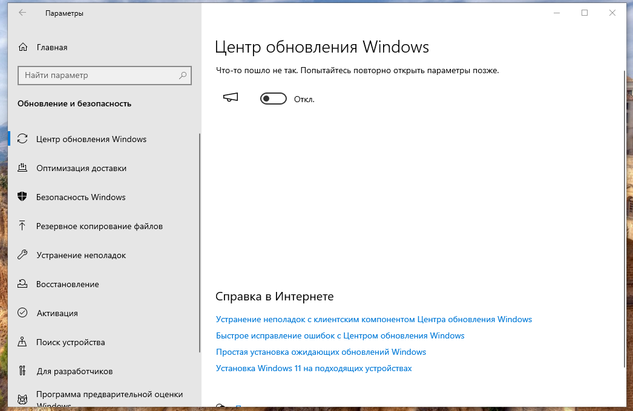Click the Устранение неполадок wrench icon
The width and height of the screenshot is (633, 411).
(x=22, y=255)
